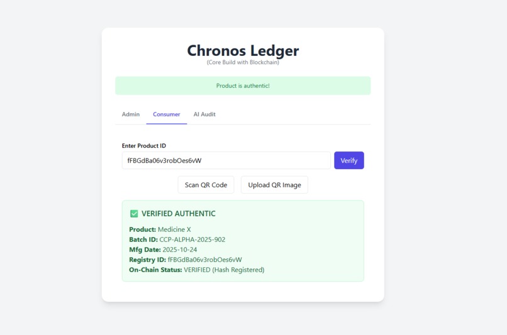This screenshot has height=335, width=507.
Task: Click the Batch ID CCP-ALPHA-2025-902 line
Action: point(177,239)
